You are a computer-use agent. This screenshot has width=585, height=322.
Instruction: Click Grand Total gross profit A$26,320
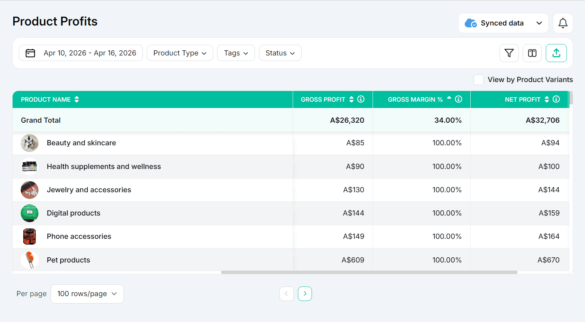coord(347,121)
